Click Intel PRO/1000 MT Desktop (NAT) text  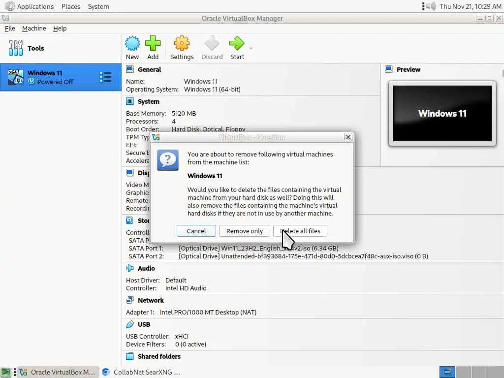(208, 312)
